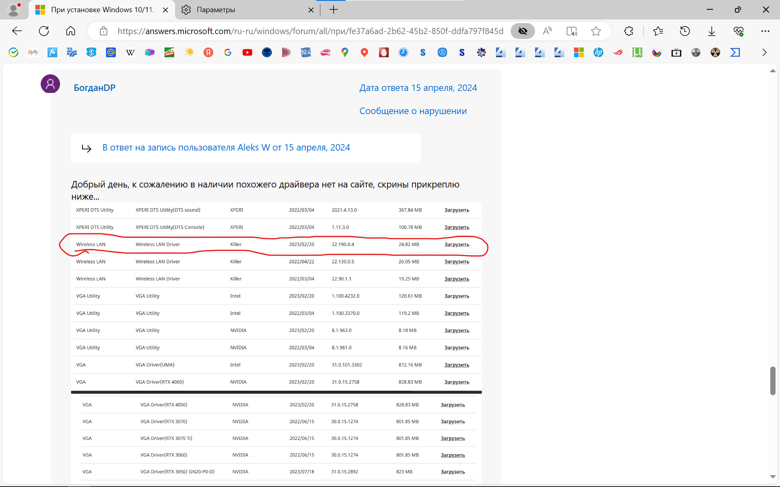
Task: Open the БогданDP profile link
Action: tap(95, 88)
